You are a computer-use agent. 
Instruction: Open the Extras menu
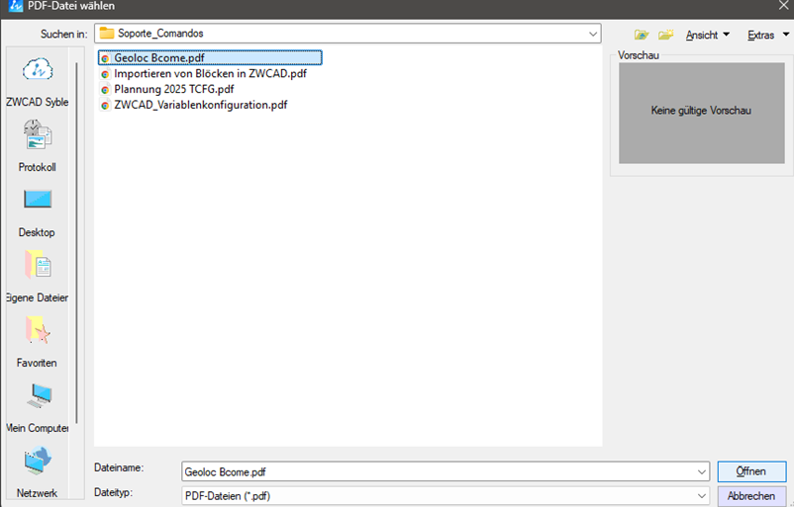[768, 35]
